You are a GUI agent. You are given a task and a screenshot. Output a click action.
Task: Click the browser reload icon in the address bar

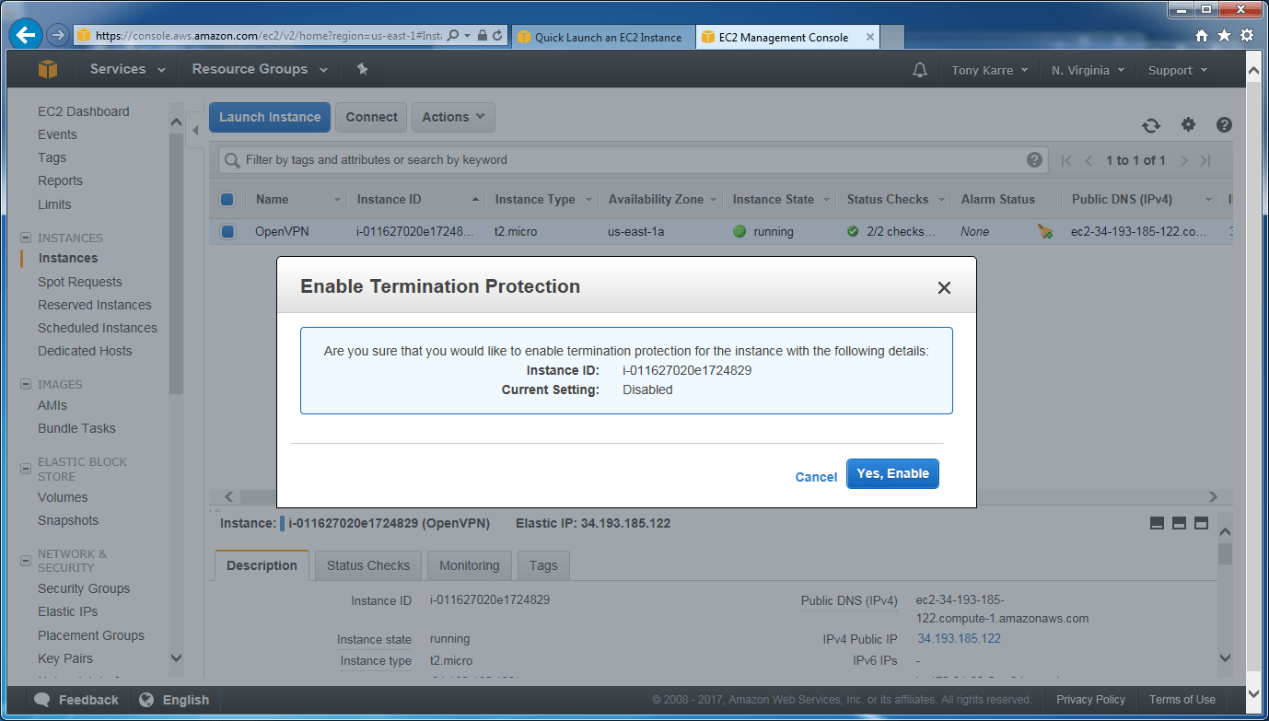pos(498,36)
